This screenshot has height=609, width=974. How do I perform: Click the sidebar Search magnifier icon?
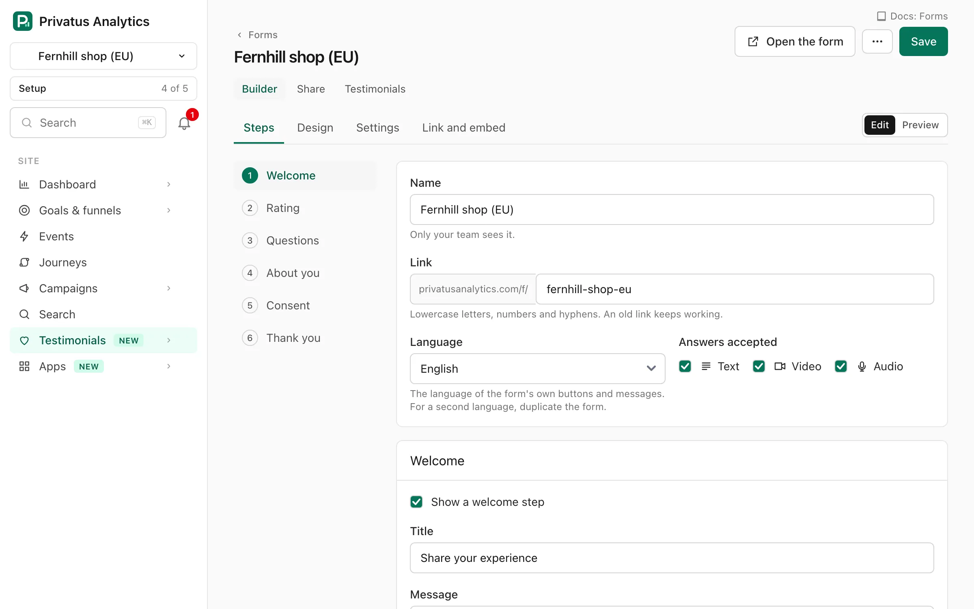[x=24, y=314]
